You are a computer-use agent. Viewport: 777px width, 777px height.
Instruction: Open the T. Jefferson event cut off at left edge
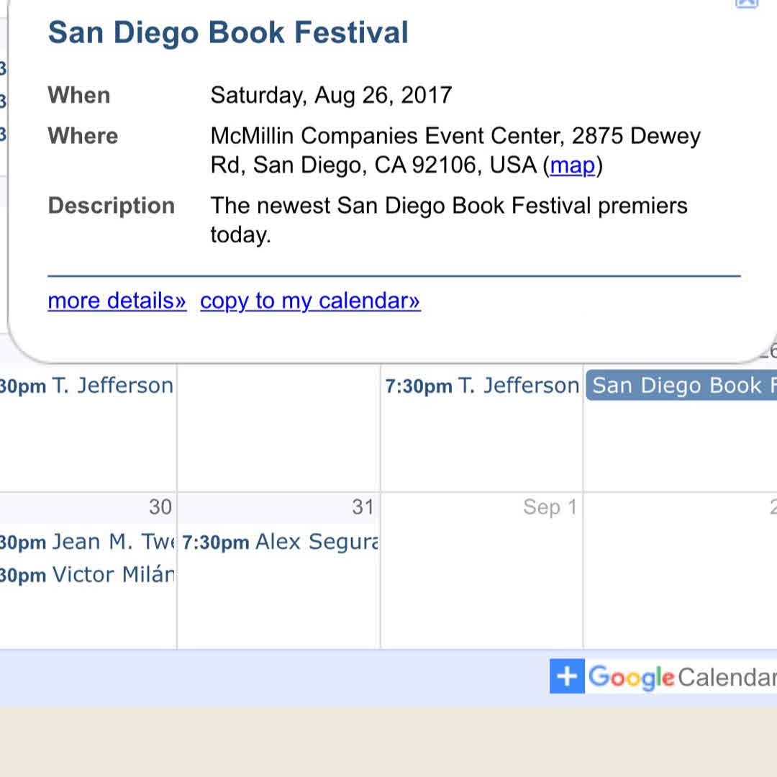pos(86,386)
